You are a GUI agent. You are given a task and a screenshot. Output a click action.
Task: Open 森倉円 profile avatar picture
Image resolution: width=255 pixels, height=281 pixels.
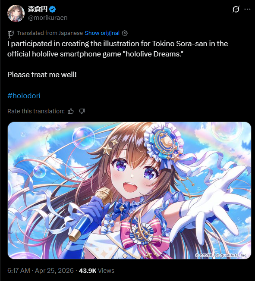[x=16, y=13]
